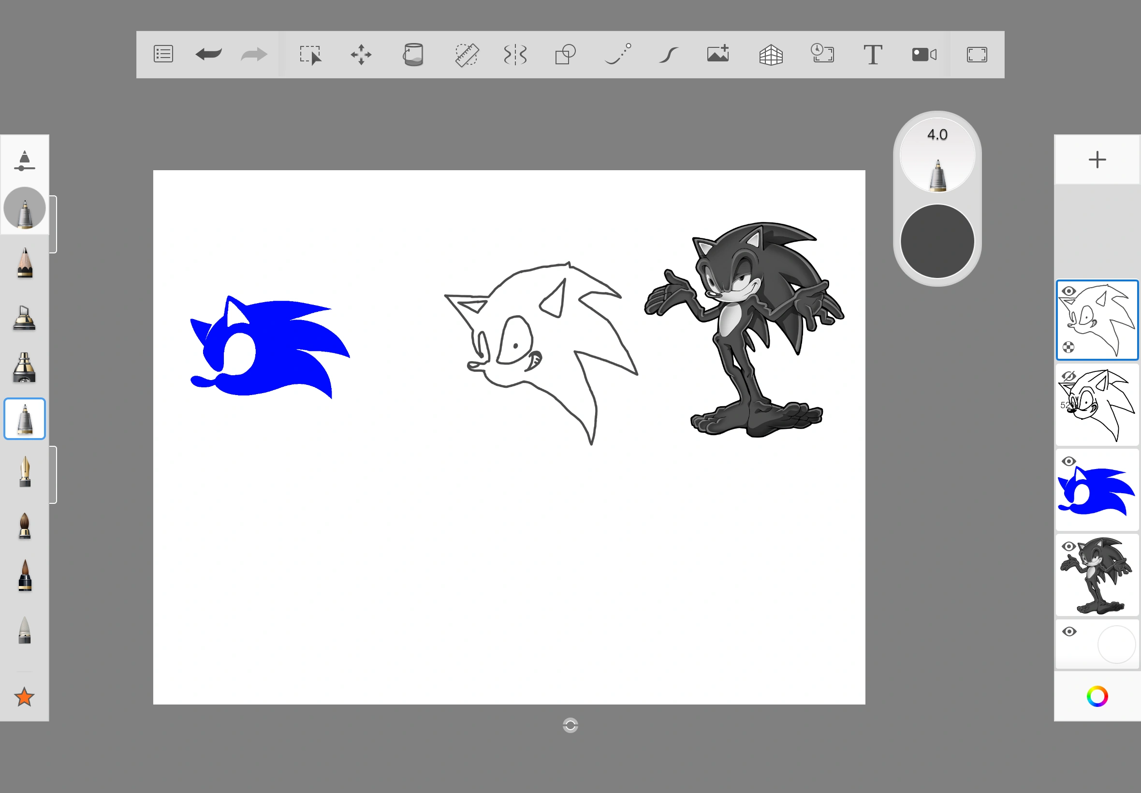Start the Time-lapse recording camera
The height and width of the screenshot is (793, 1141).
tap(924, 54)
